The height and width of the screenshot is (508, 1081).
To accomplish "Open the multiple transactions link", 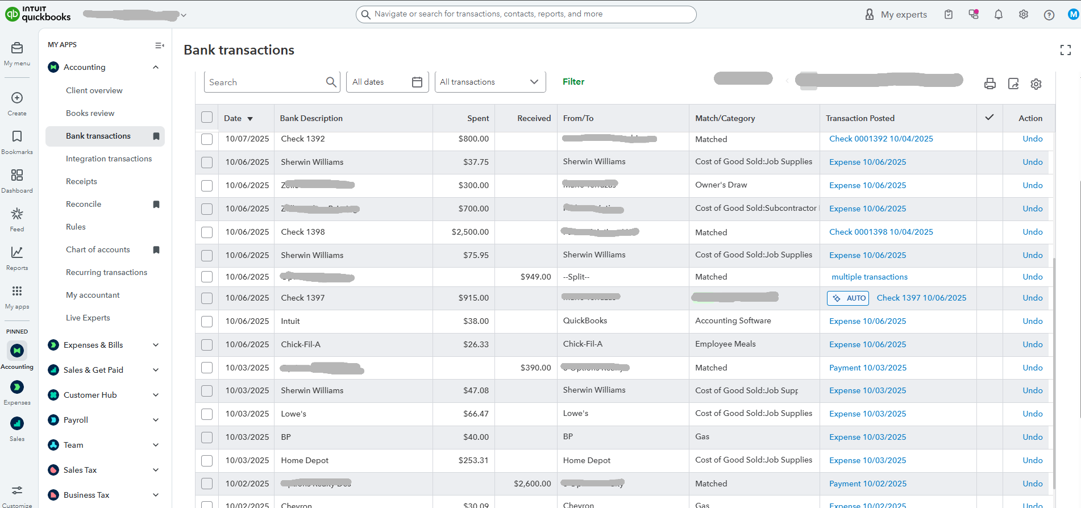I will 870,277.
